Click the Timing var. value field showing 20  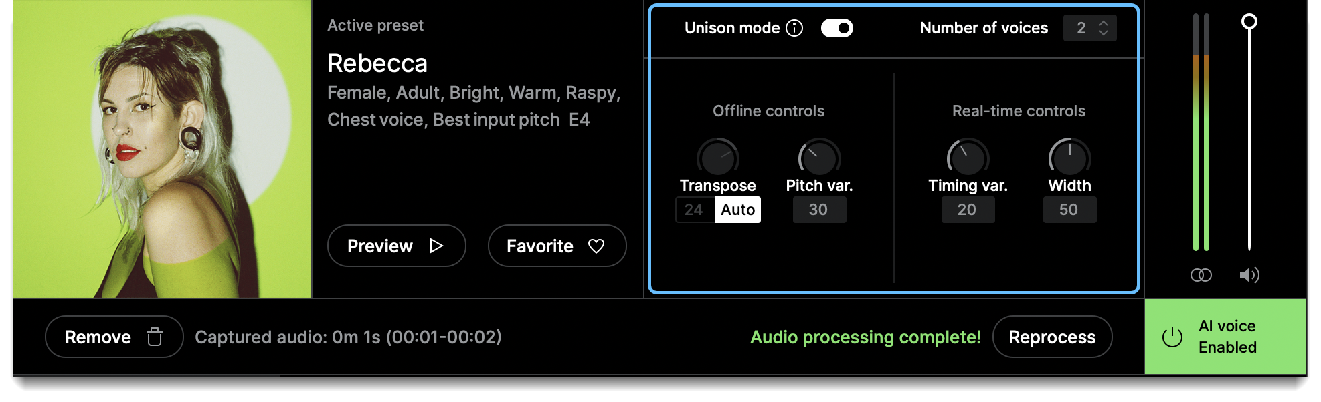(968, 210)
